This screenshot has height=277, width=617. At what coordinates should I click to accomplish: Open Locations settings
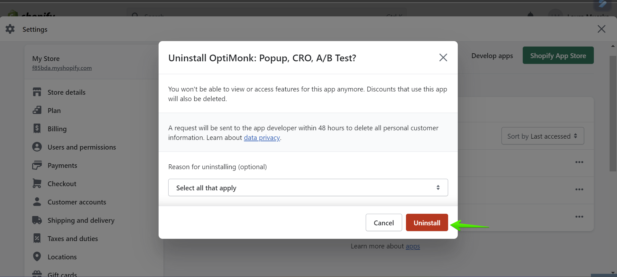pyautogui.click(x=62, y=257)
